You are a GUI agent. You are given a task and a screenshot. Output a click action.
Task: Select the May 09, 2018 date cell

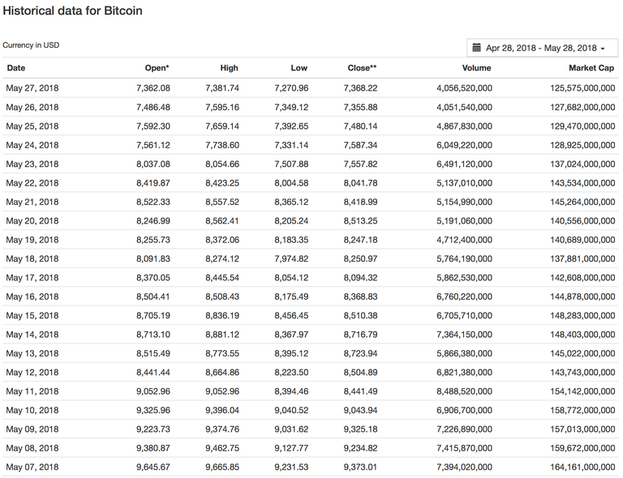point(32,429)
